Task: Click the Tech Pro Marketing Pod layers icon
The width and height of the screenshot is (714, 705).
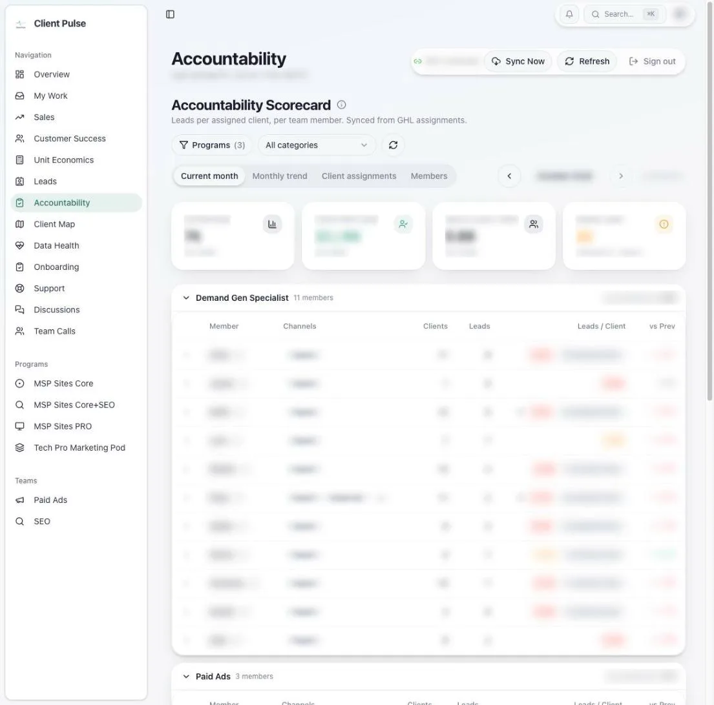Action: click(x=19, y=447)
